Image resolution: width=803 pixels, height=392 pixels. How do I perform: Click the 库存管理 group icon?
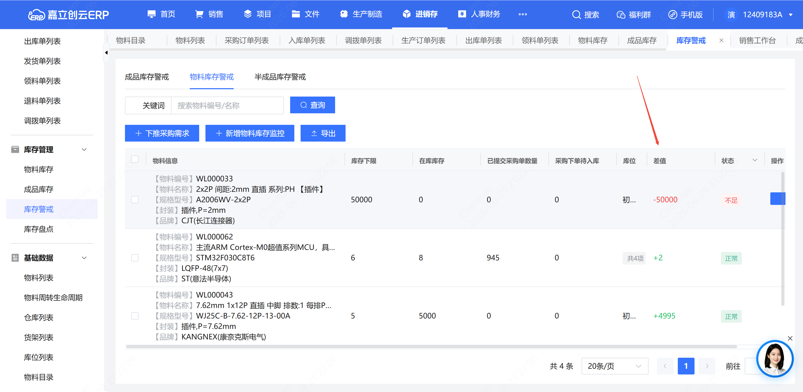pyautogui.click(x=15, y=149)
